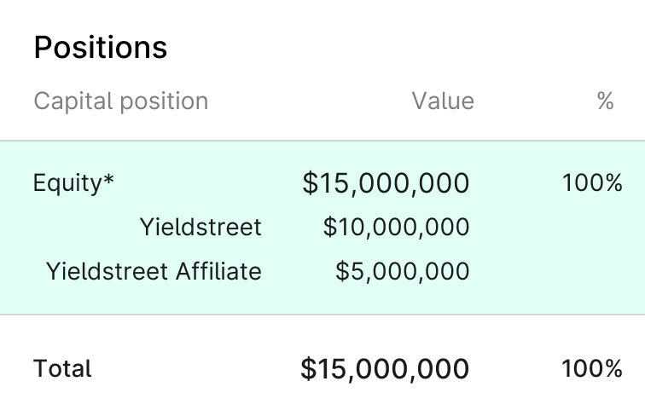The width and height of the screenshot is (645, 416).
Task: Click the dollar sign of Total value
Action: coord(309,369)
